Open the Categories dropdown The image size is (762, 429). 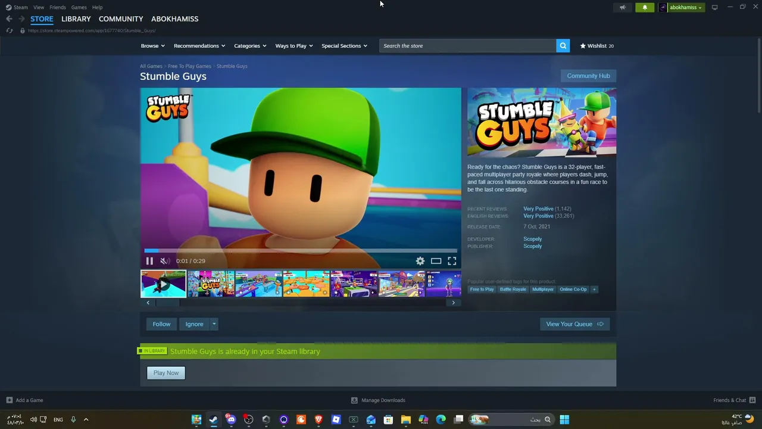point(250,46)
